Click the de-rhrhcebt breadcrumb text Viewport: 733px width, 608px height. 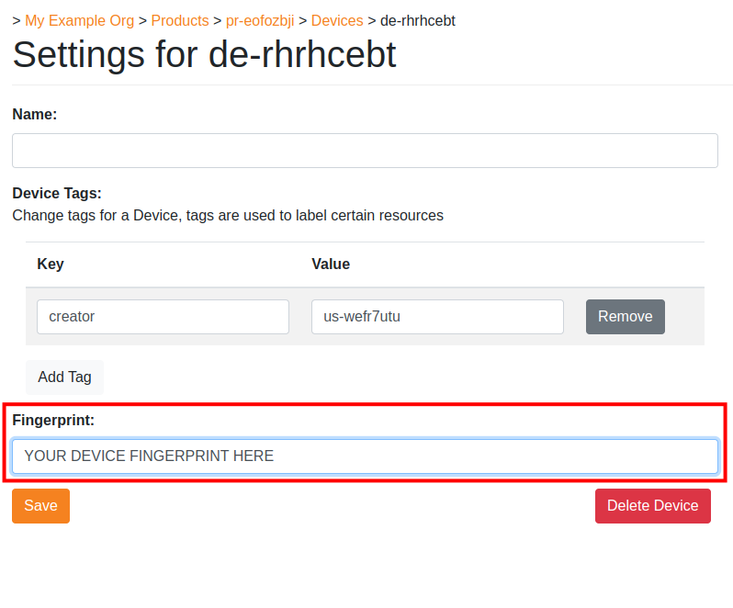click(417, 20)
